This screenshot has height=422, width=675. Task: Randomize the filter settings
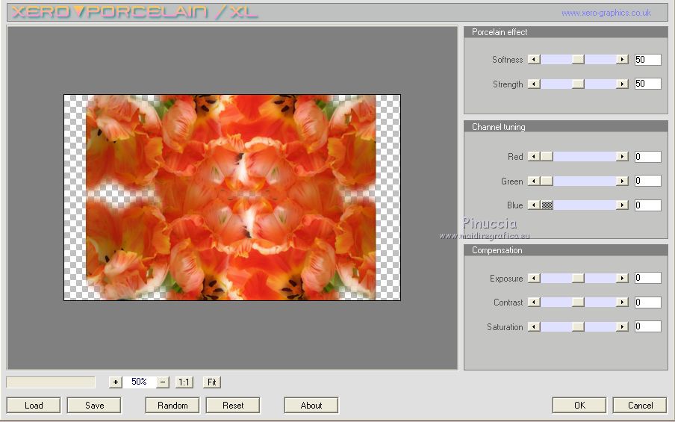pyautogui.click(x=172, y=406)
